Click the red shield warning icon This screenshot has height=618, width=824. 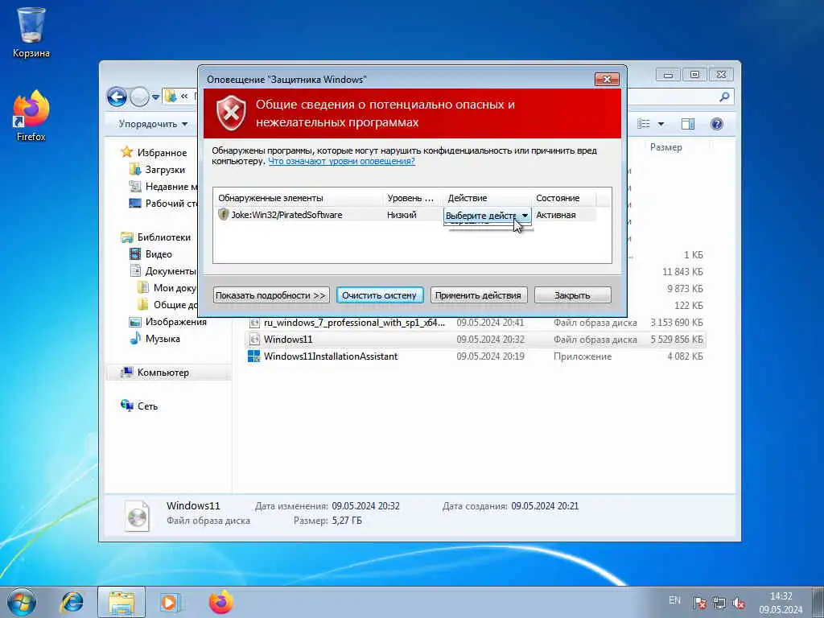tap(231, 113)
